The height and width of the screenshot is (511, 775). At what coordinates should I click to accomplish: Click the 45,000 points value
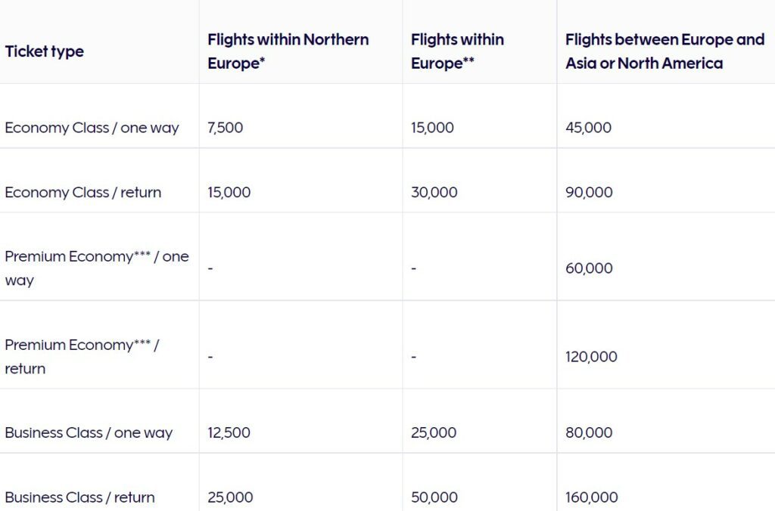(588, 128)
